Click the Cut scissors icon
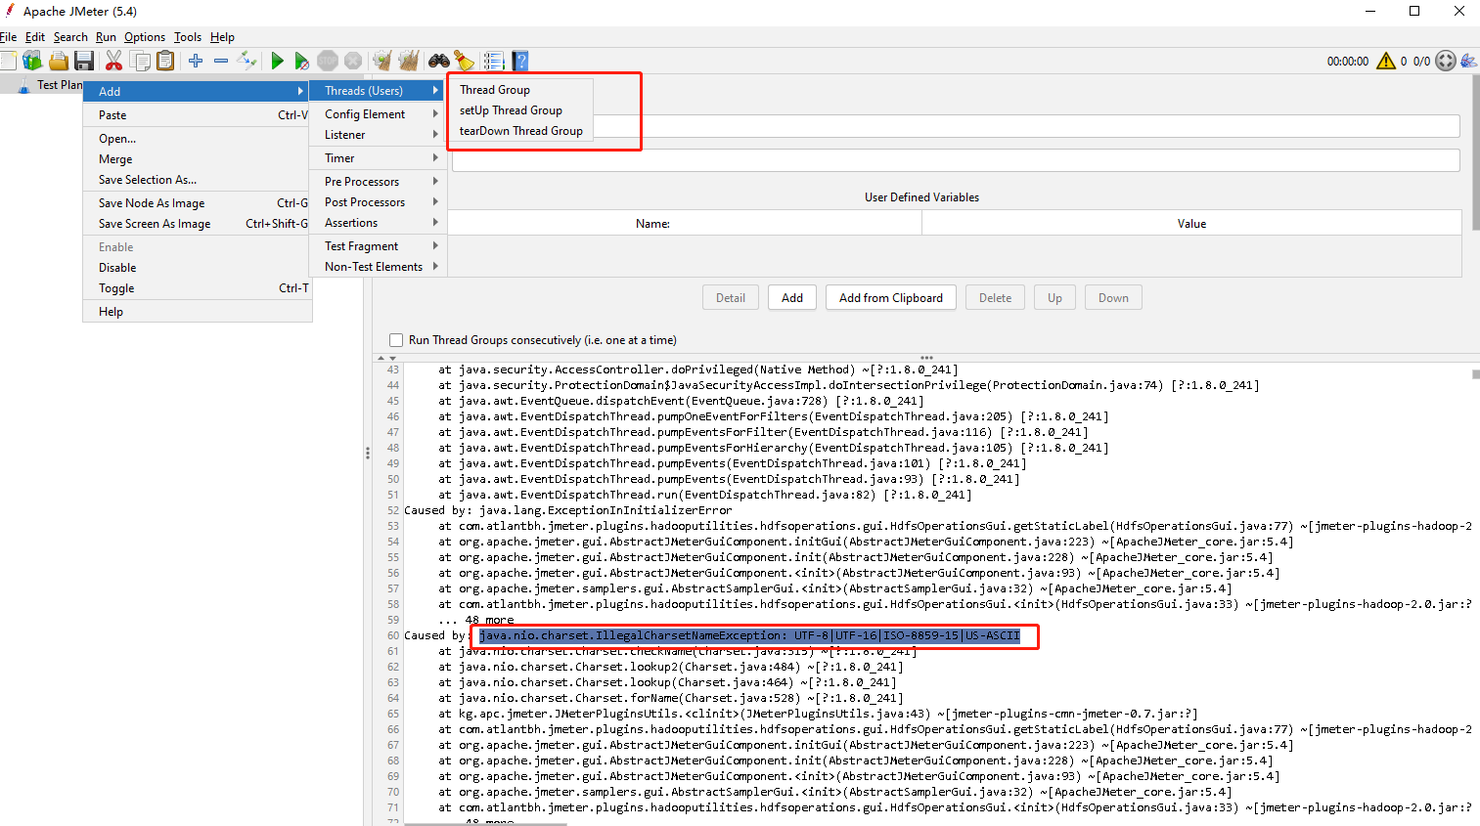This screenshot has width=1480, height=826. click(x=114, y=61)
